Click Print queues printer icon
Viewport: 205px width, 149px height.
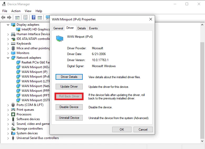[13, 110]
